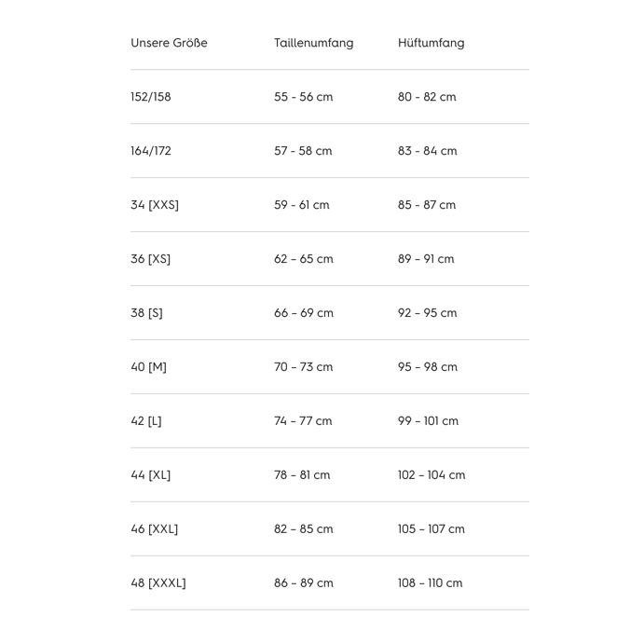Click the waist value "55 - 56 cm"
This screenshot has width=630, height=630.
click(x=303, y=97)
